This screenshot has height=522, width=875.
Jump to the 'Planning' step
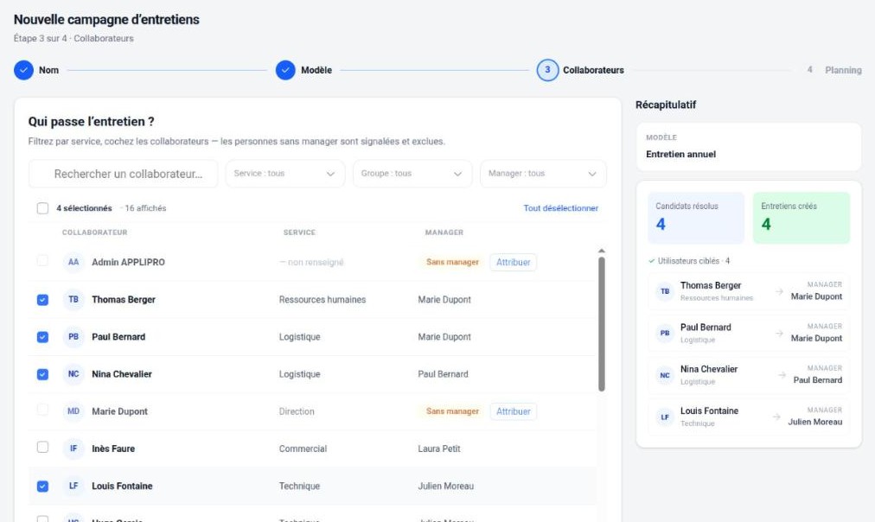pos(843,70)
